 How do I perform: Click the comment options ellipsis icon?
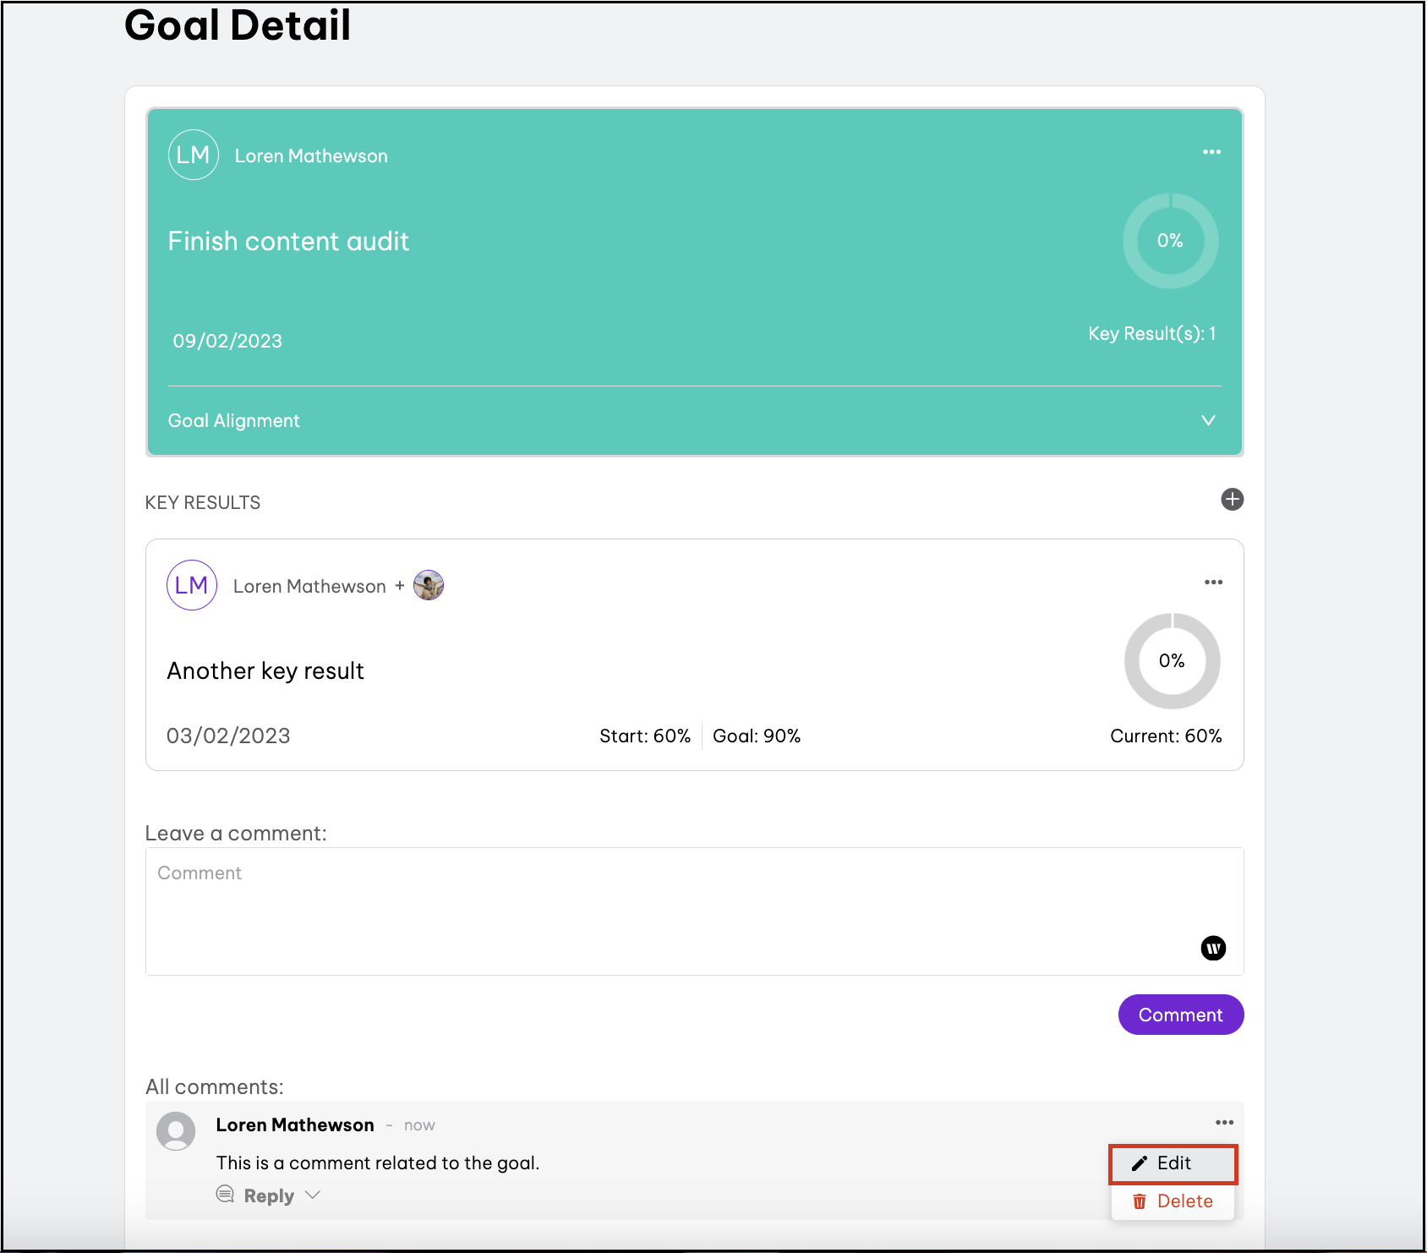tap(1224, 1123)
